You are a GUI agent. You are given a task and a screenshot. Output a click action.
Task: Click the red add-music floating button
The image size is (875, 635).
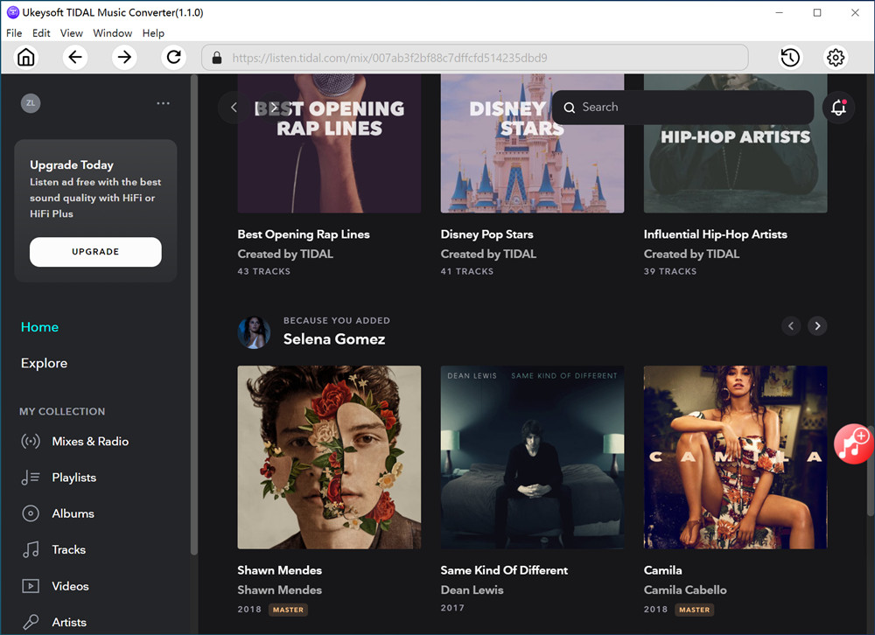(x=854, y=444)
